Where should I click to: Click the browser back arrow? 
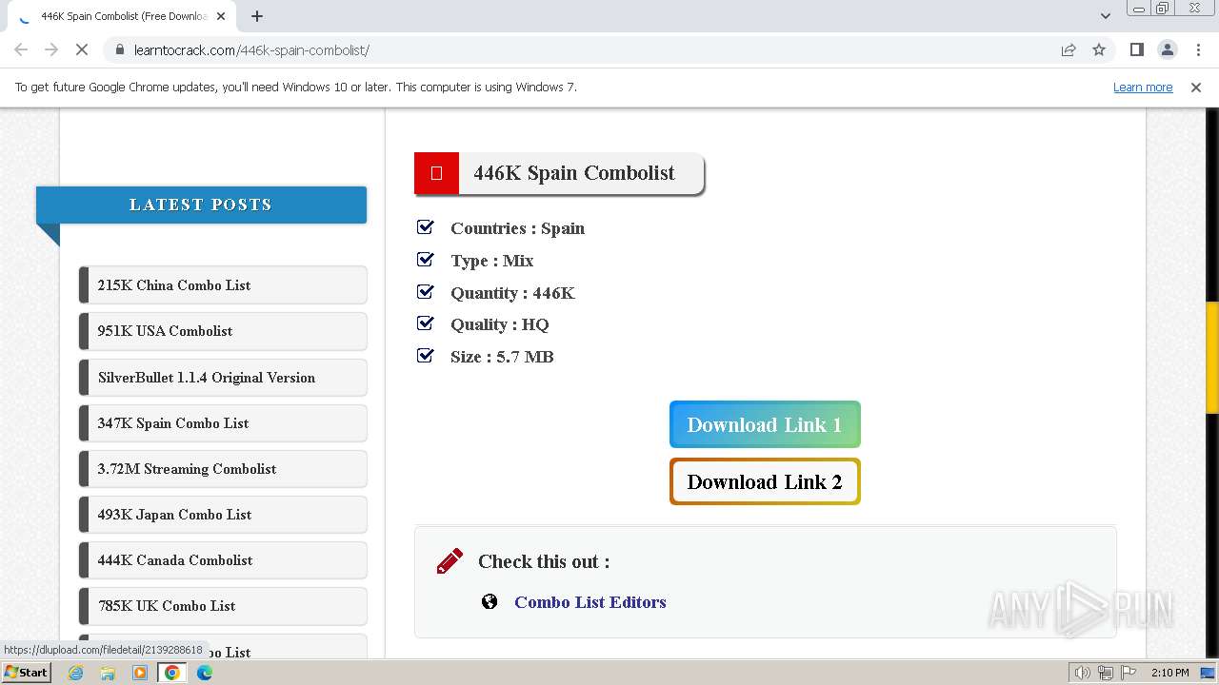pyautogui.click(x=21, y=49)
